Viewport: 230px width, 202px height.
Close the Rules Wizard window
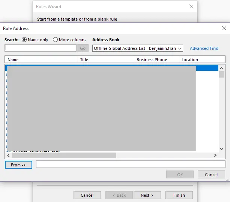(191, 6)
